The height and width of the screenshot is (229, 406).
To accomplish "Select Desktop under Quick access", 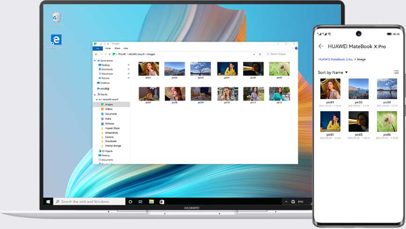I will click(x=105, y=65).
